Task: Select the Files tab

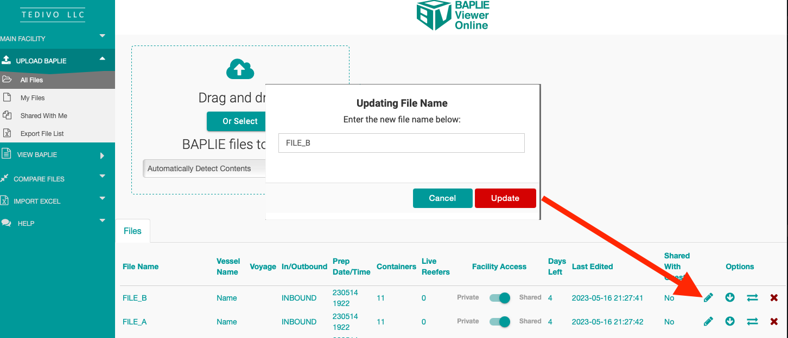Action: pyautogui.click(x=132, y=231)
